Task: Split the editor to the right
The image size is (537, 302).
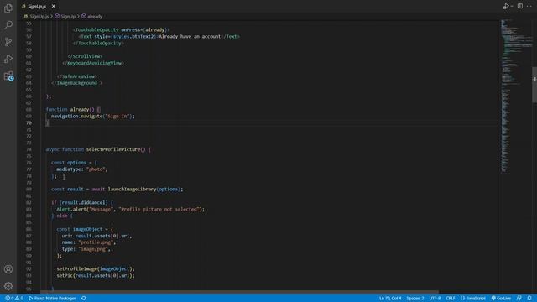Action: pyautogui.click(x=520, y=6)
